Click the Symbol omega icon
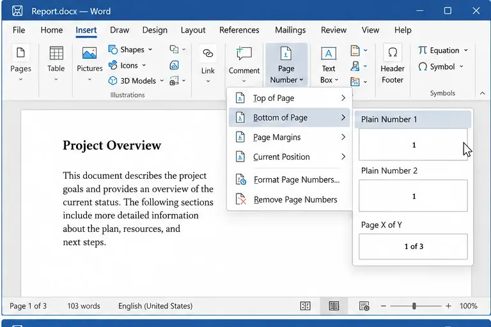The image size is (491, 327). pos(423,66)
